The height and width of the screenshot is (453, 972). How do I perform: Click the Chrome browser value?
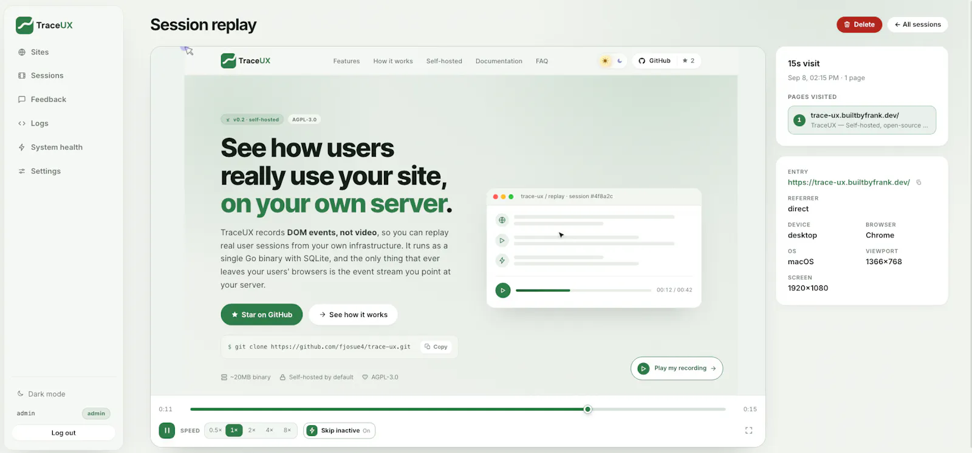[x=880, y=236]
